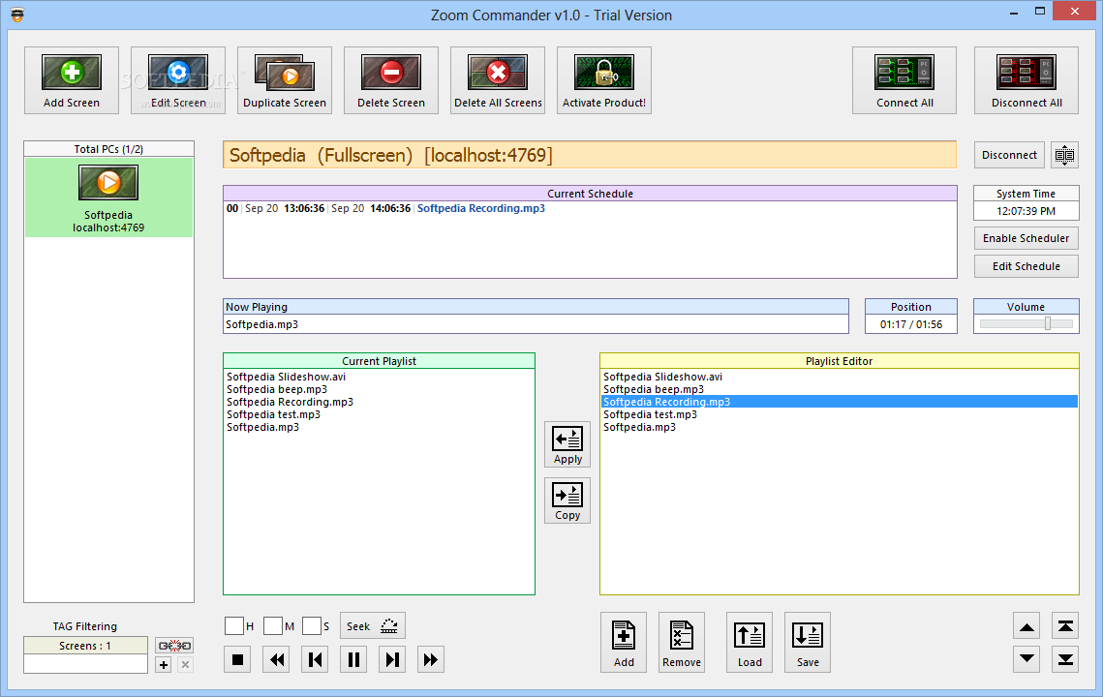Copy current playlist into the editor
Image resolution: width=1103 pixels, height=697 pixels.
[567, 500]
